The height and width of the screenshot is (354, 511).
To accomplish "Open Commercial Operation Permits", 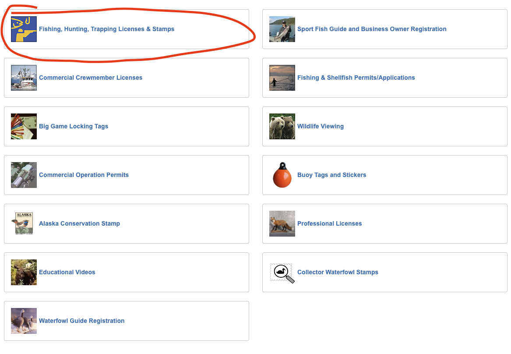I will (84, 175).
